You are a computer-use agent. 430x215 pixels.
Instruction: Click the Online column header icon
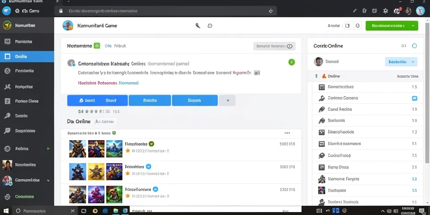point(324,76)
